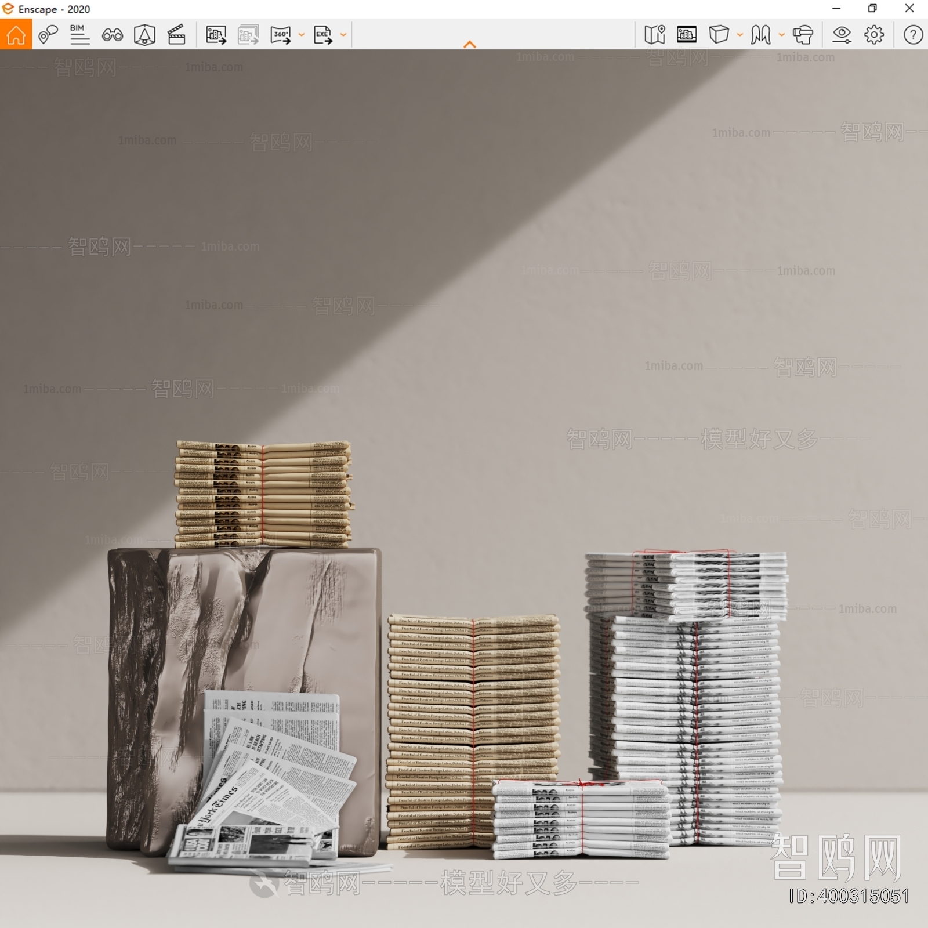Screen dimensions: 928x928
Task: Open the Manage Views tool
Action: pyautogui.click(x=48, y=35)
